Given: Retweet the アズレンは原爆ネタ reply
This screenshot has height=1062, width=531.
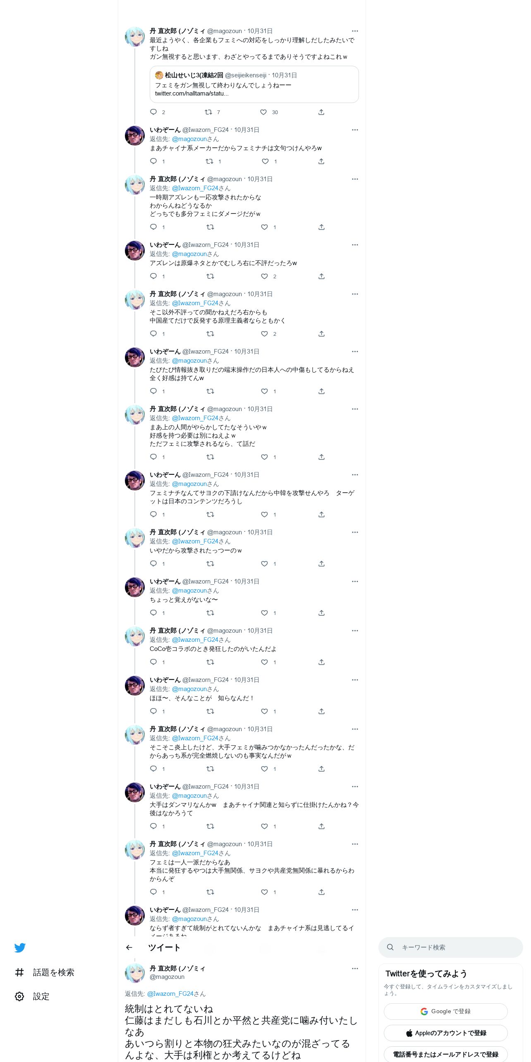Looking at the screenshot, I should coord(210,276).
